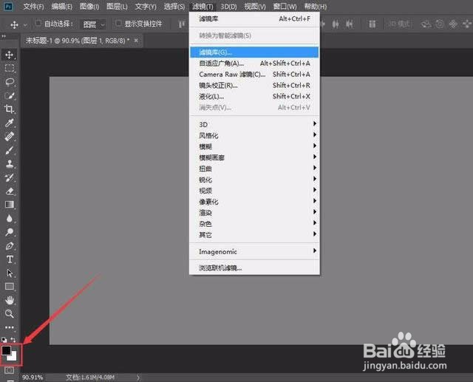The width and height of the screenshot is (473, 382).
Task: Expand the 扭曲 submenu
Action: 254,168
